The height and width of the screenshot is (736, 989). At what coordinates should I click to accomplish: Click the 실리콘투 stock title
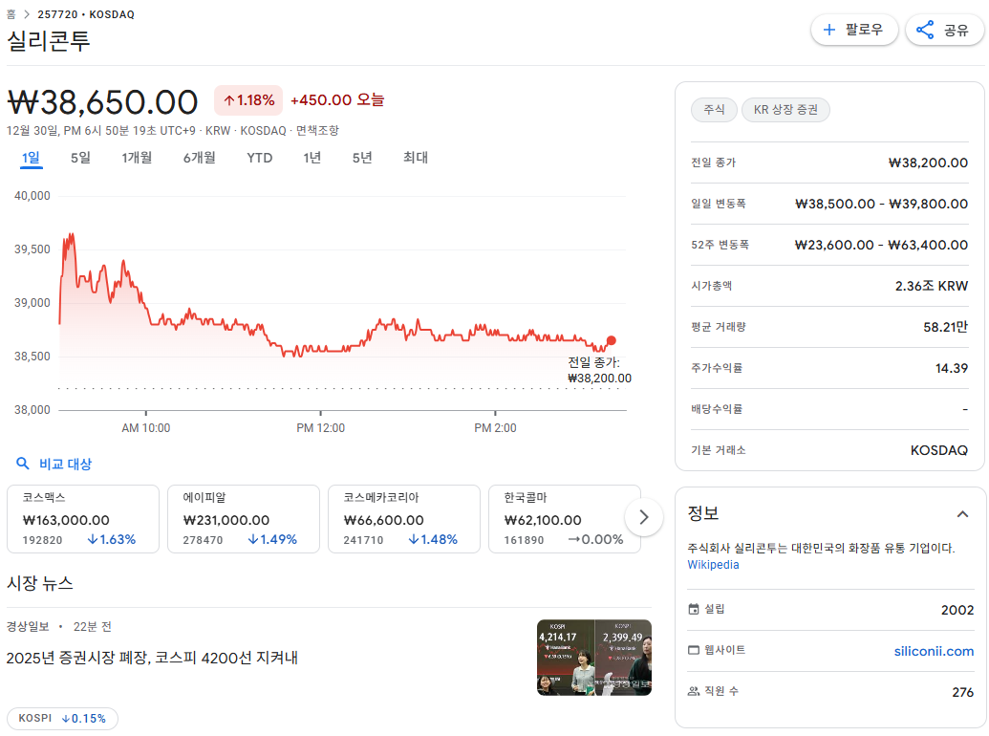(49, 40)
